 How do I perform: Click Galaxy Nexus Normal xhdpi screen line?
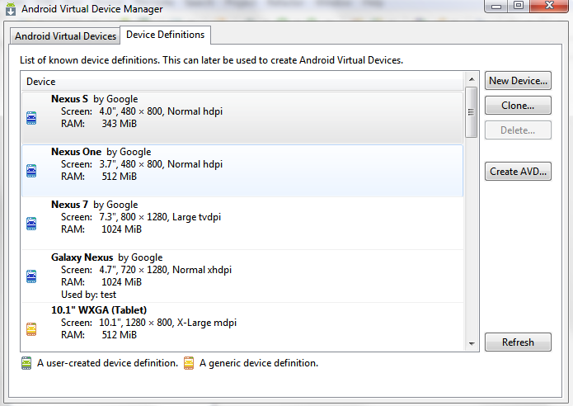146,270
